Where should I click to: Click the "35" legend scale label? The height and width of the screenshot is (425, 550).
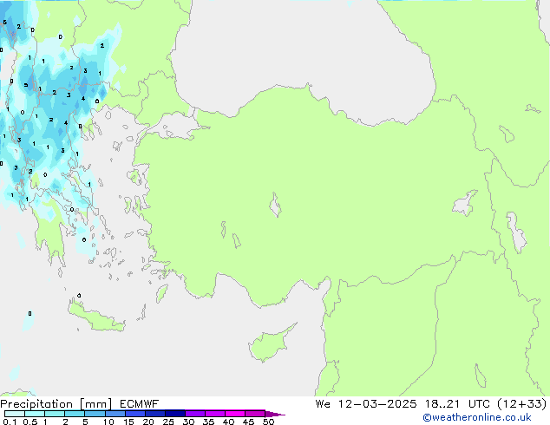208,422
